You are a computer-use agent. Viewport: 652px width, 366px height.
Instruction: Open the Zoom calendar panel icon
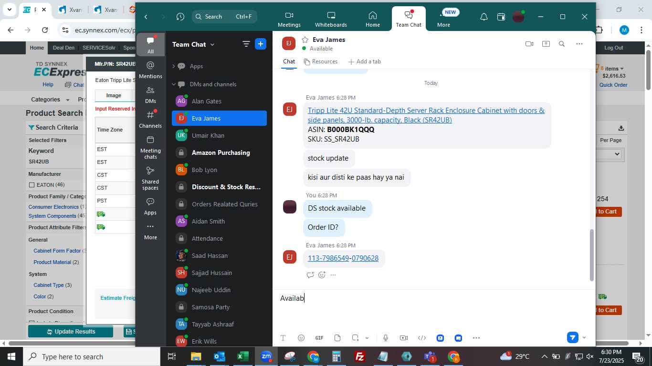(501, 17)
